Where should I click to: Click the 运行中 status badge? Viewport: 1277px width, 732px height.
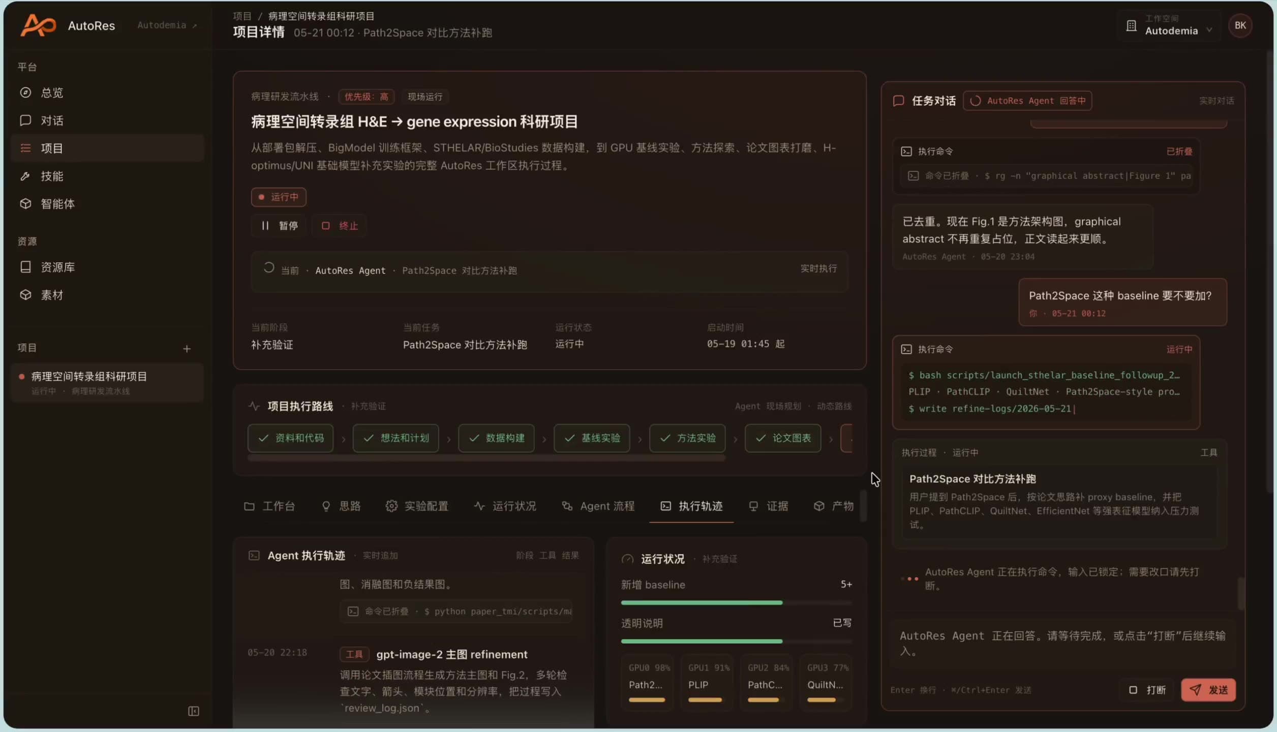279,197
